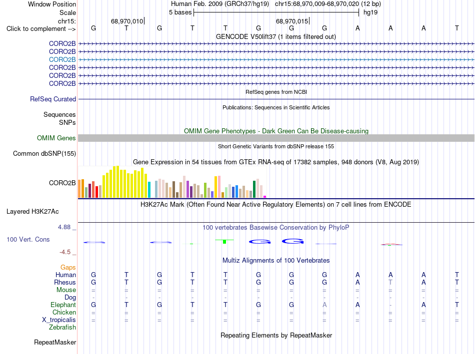This screenshot has width=475, height=354.
Task: Click the cyan bar in GTEx chart
Action: [x=149, y=190]
